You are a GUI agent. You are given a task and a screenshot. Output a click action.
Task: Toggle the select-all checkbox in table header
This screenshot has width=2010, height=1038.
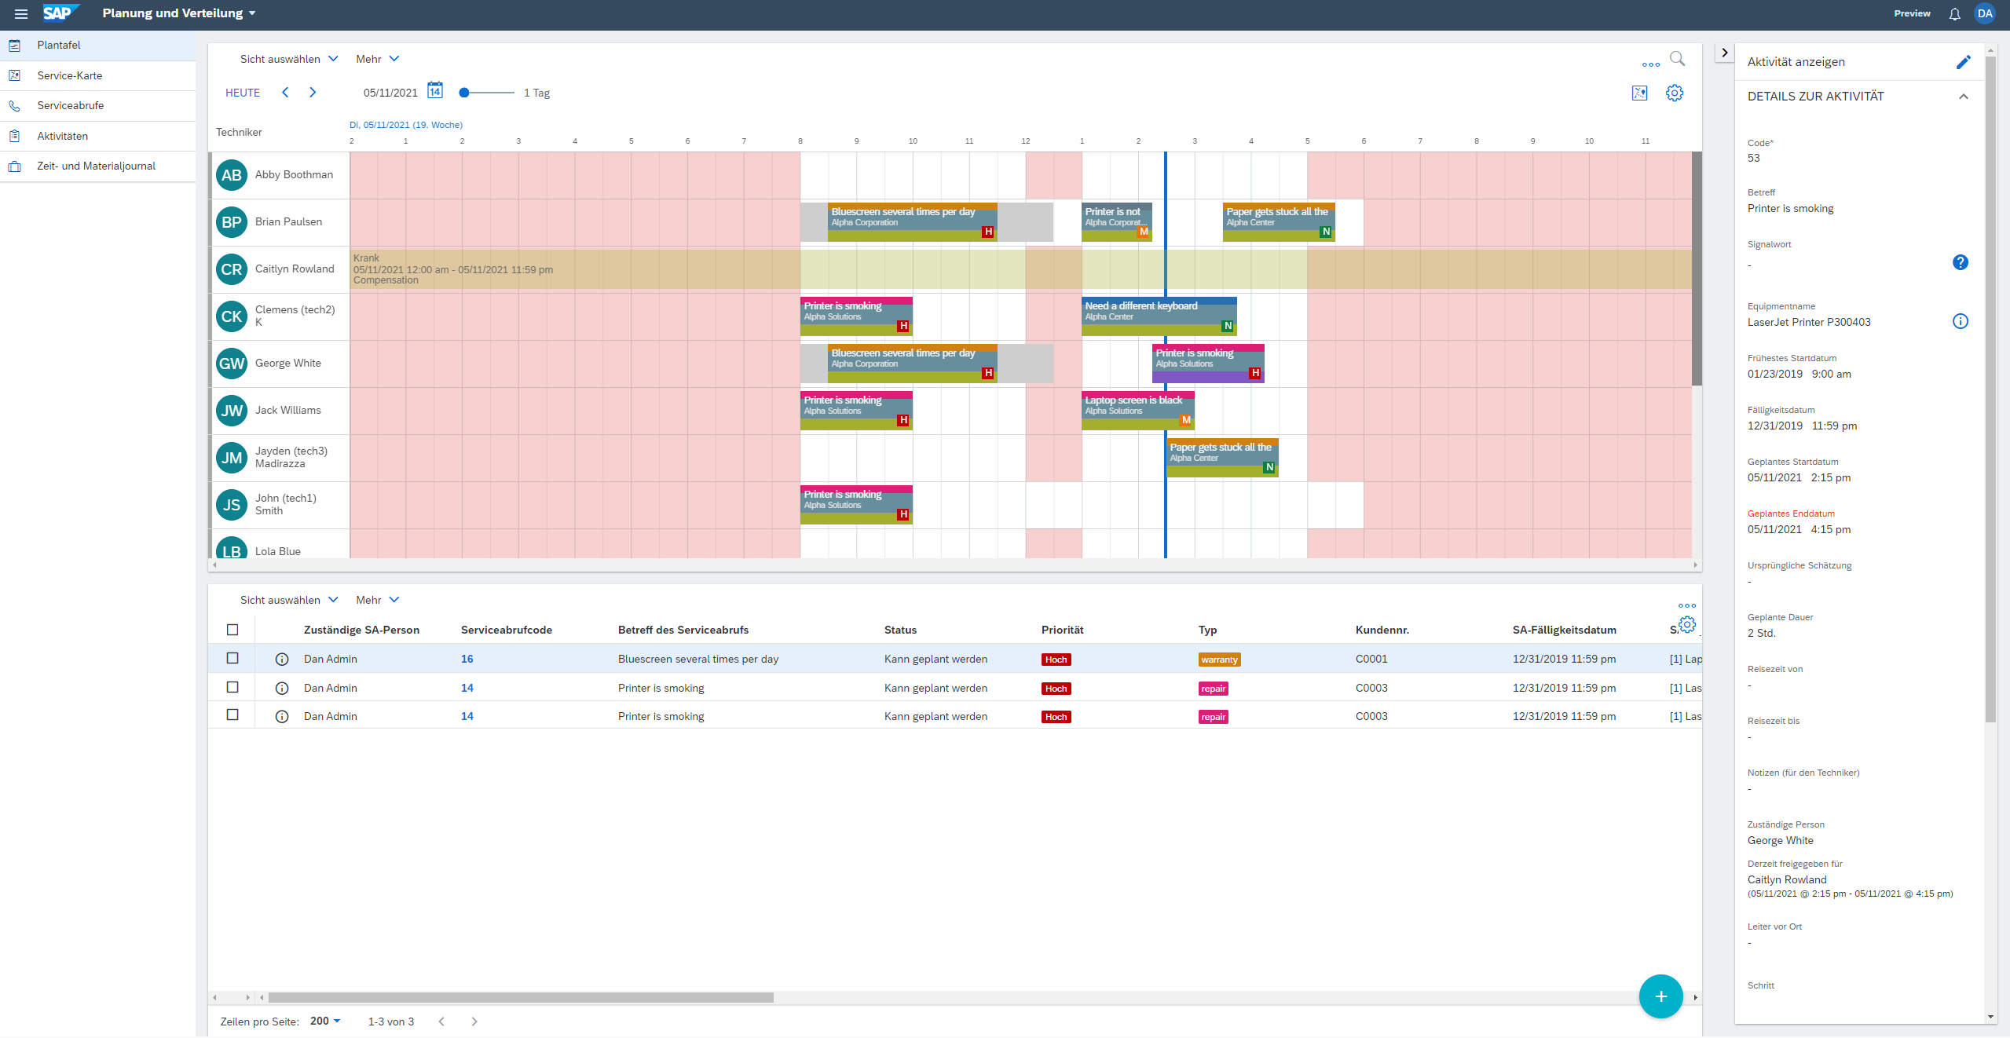pyautogui.click(x=232, y=630)
